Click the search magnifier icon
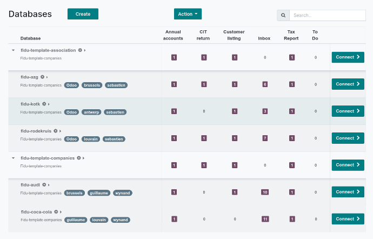The height and width of the screenshot is (239, 373). (x=283, y=15)
